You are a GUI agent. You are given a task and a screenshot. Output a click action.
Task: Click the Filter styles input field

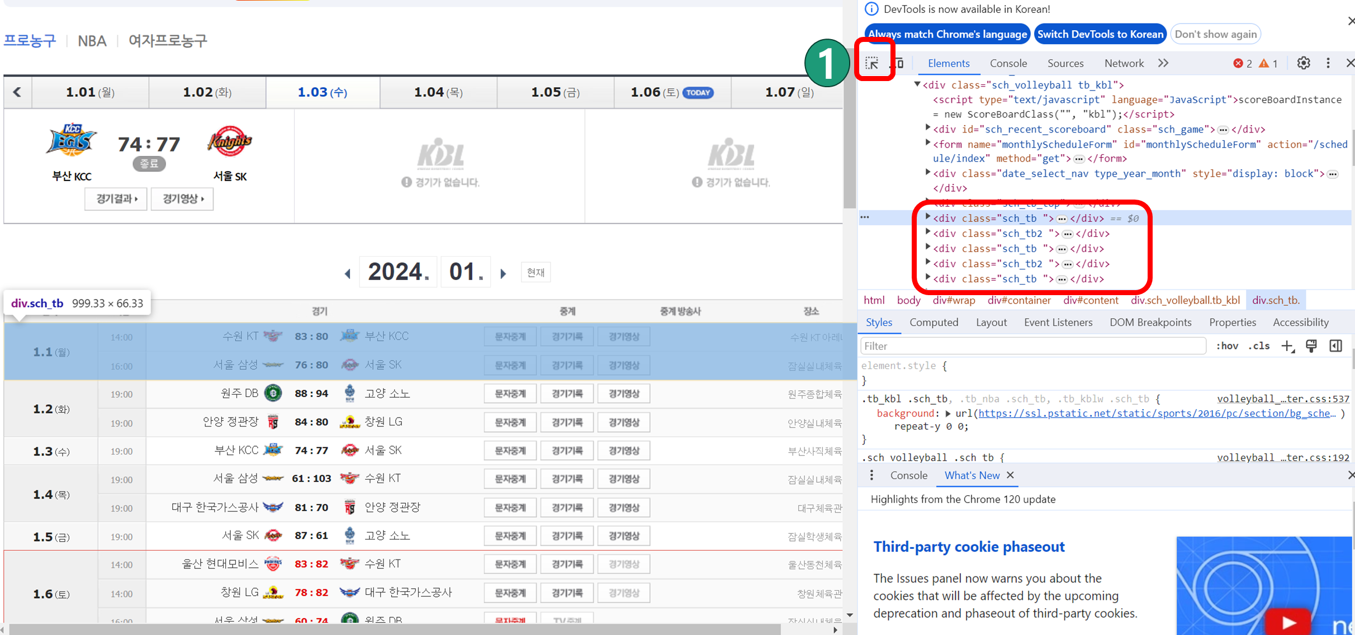1032,346
